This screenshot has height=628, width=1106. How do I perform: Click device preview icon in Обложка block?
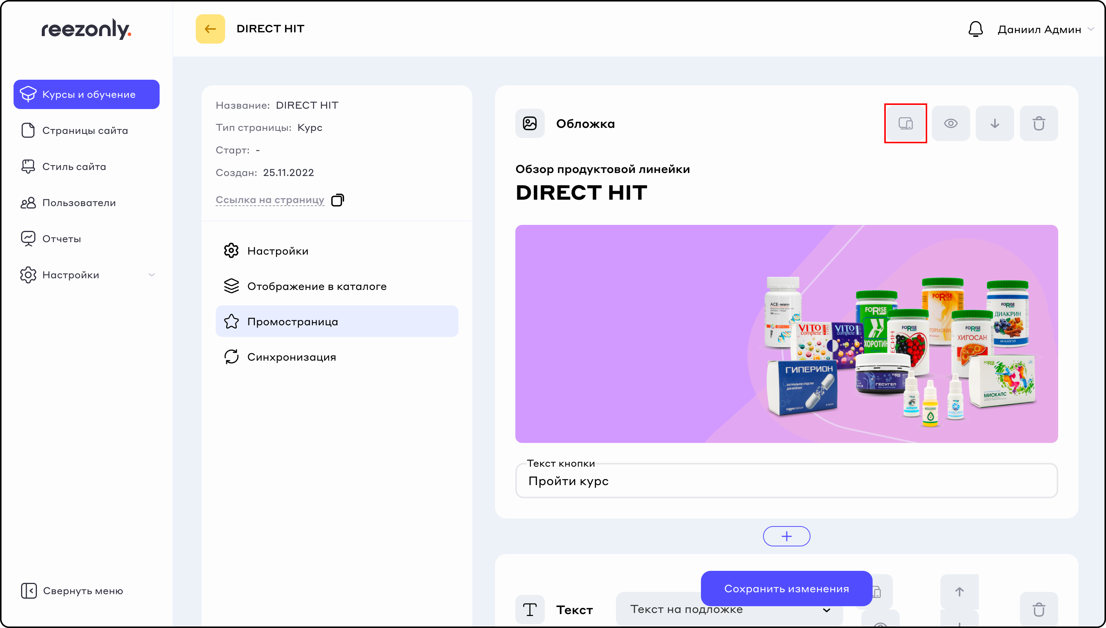(x=905, y=123)
